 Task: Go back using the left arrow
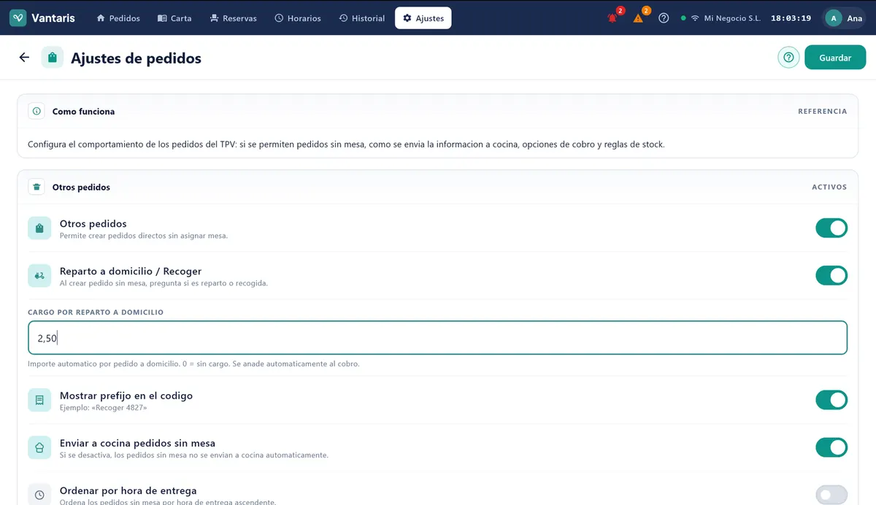click(24, 58)
